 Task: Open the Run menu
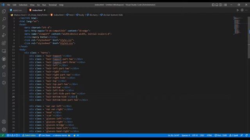pyautogui.click(x=44, y=5)
